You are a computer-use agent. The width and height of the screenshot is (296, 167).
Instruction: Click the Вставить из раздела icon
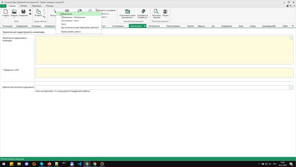97,10
